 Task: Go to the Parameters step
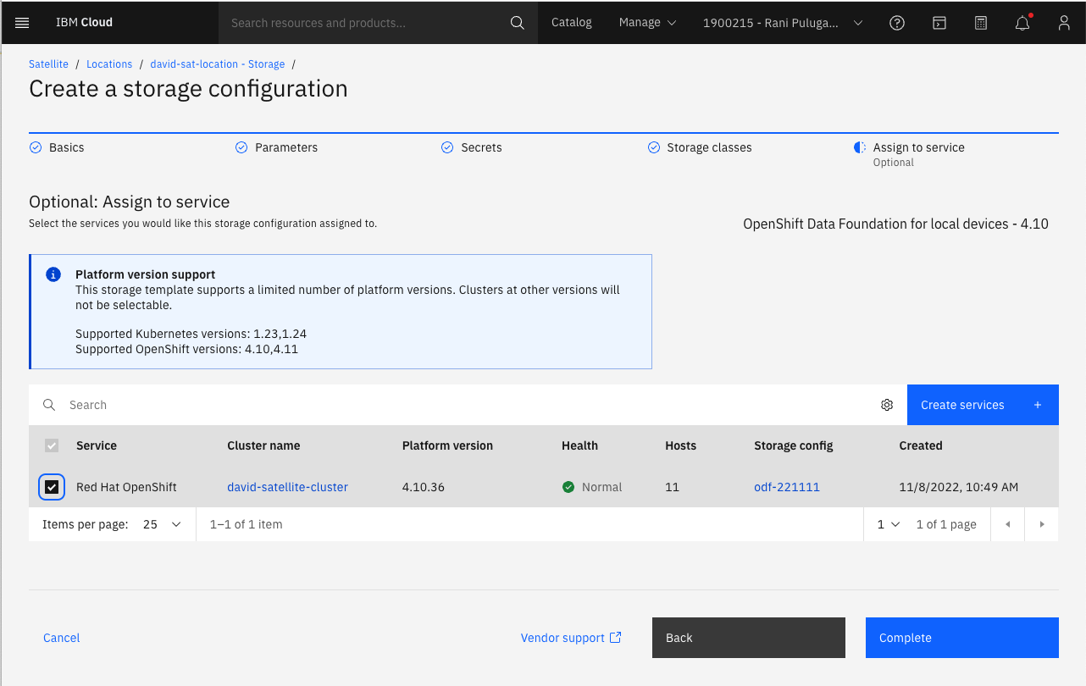pyautogui.click(x=276, y=147)
